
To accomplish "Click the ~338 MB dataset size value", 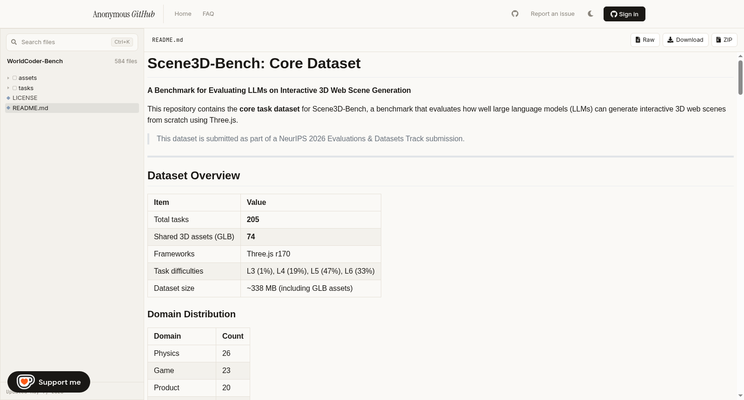I will (x=311, y=289).
